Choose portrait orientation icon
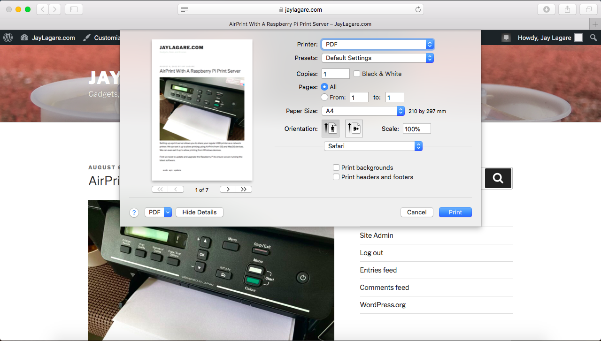The image size is (601, 341). pos(331,128)
